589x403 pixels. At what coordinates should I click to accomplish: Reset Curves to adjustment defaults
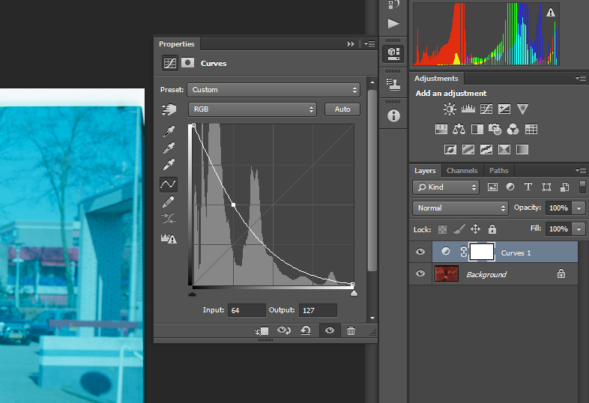(x=306, y=330)
